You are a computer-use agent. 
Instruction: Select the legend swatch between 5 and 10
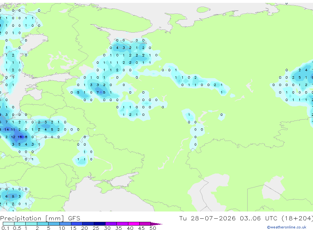coord(54,224)
